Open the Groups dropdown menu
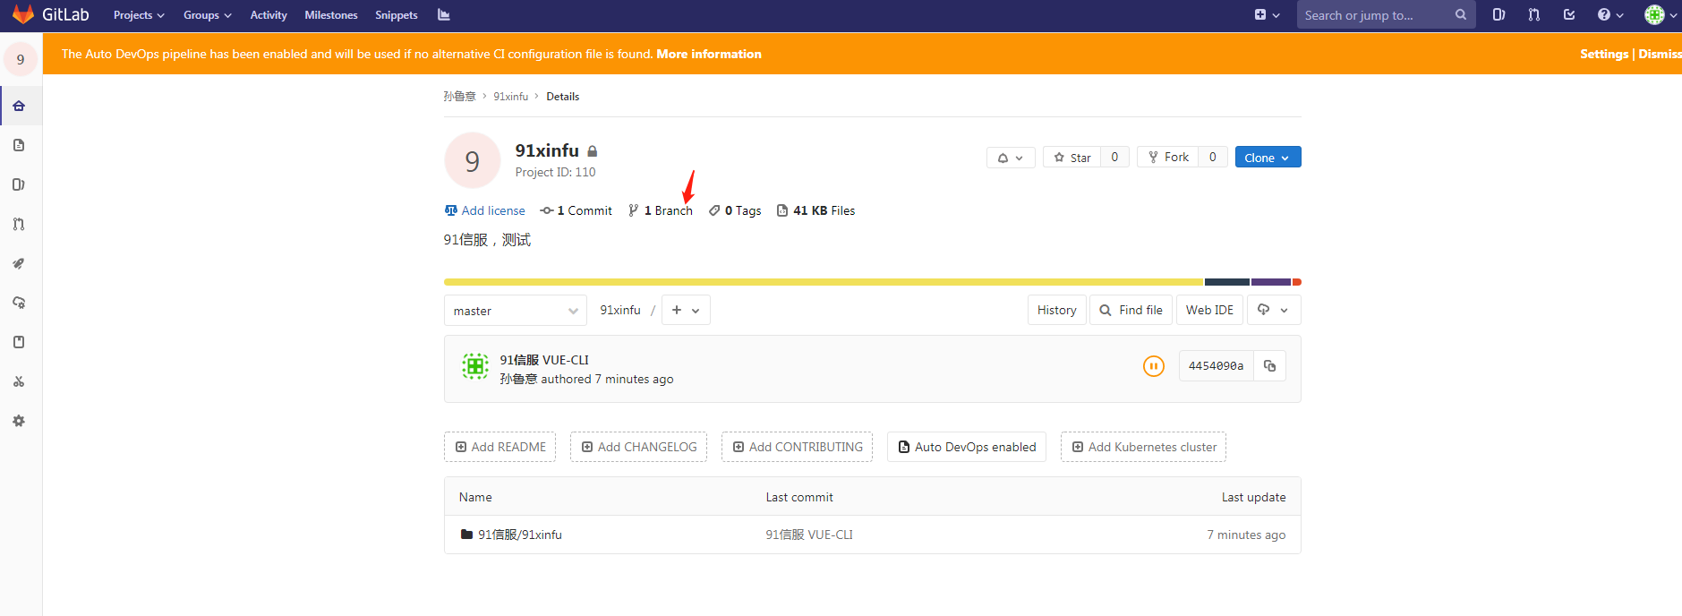The image size is (1682, 616). [x=207, y=15]
